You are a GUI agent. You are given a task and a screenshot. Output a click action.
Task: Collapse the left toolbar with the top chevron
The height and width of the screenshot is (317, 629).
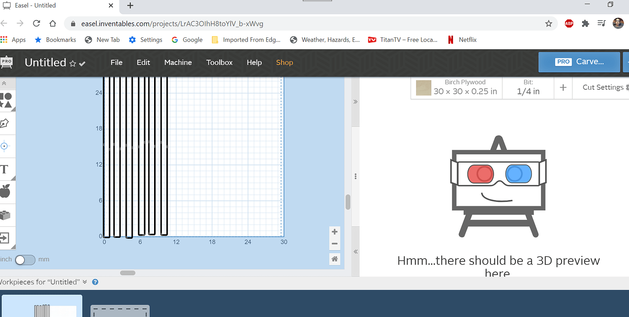click(6, 83)
